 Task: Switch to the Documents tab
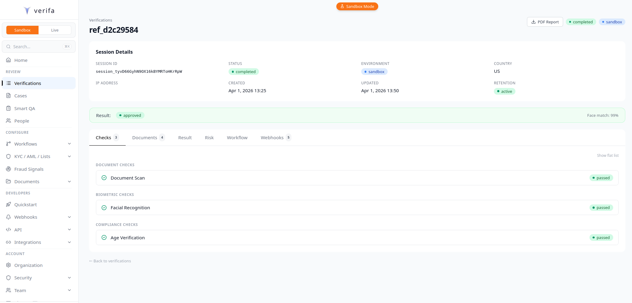pyautogui.click(x=144, y=137)
